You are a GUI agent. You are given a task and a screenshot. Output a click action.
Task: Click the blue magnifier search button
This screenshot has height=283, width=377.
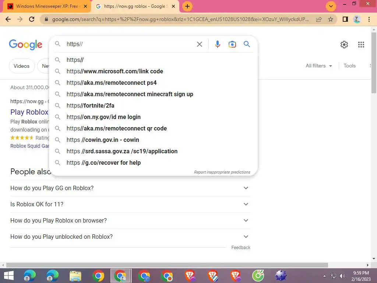pos(247,44)
